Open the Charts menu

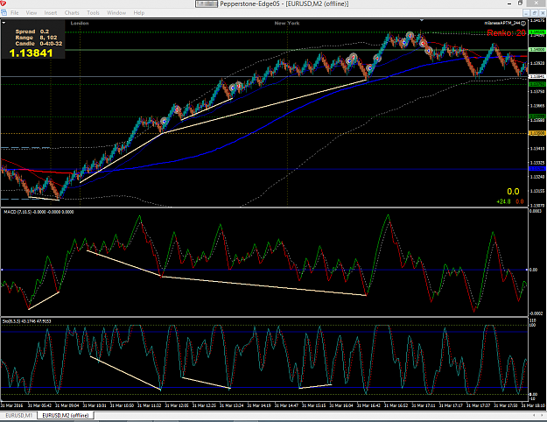(x=72, y=13)
